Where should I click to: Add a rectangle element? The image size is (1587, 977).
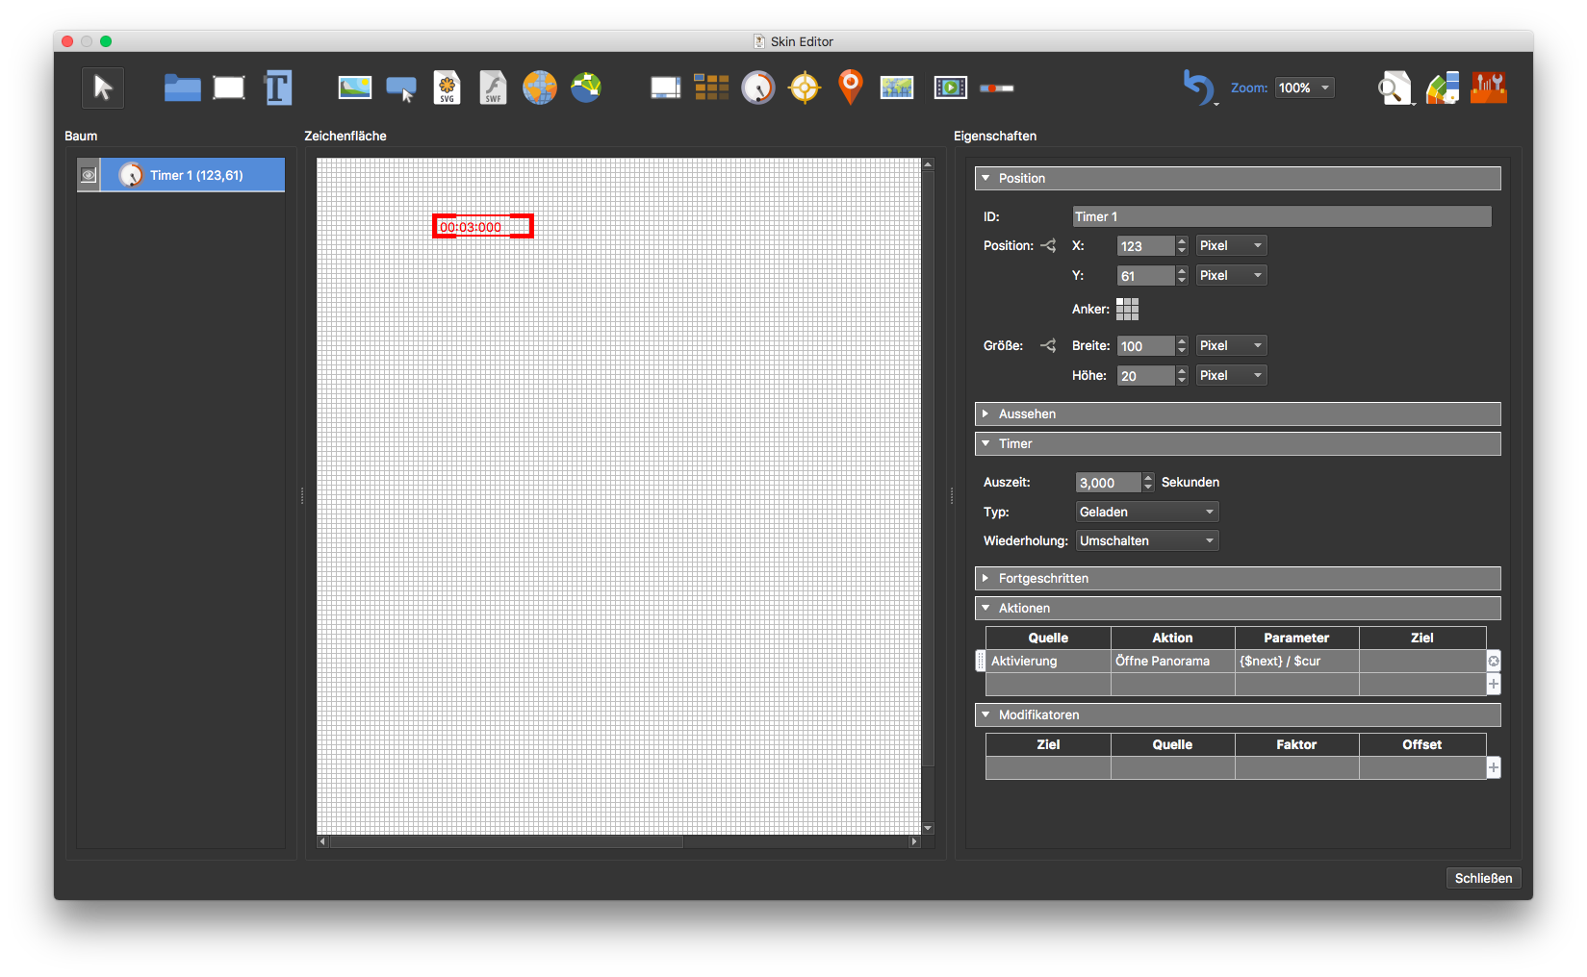229,88
